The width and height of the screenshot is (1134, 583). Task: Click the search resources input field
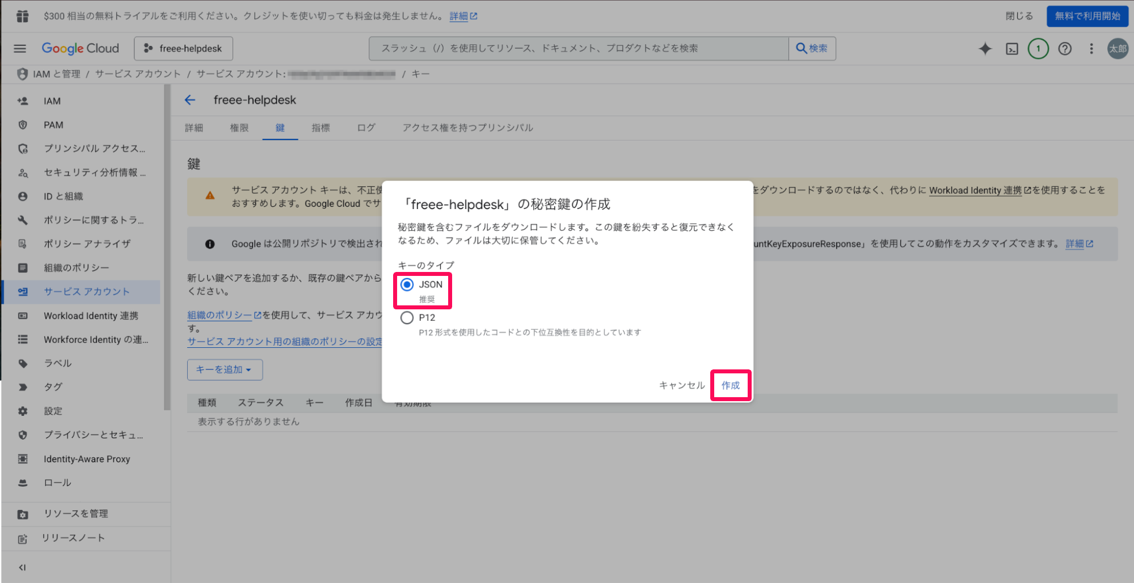[x=579, y=49]
